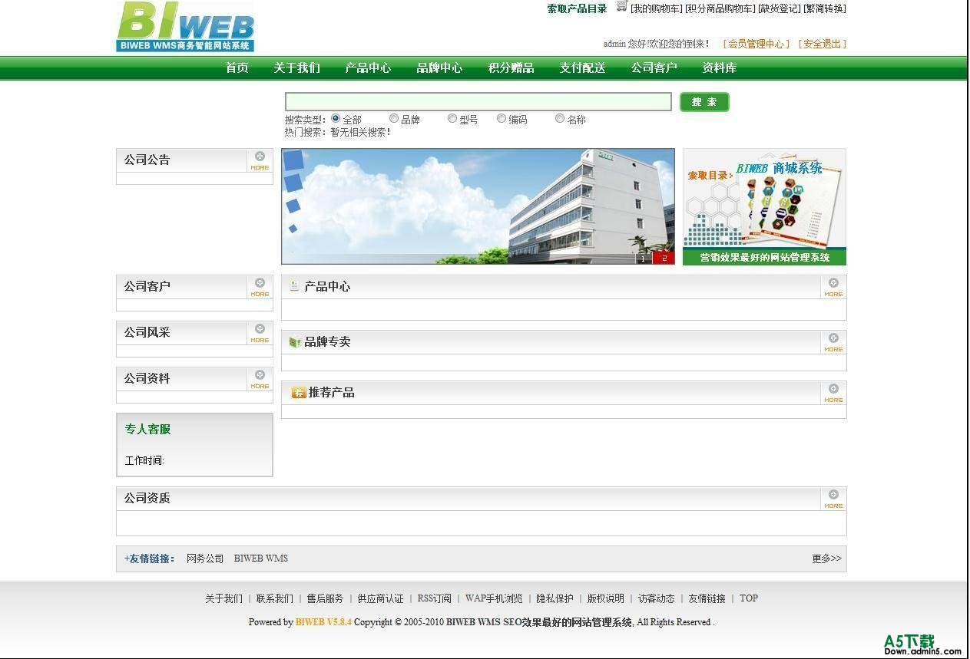
Task: Select the 品牌 search type radio button
Action: pyautogui.click(x=394, y=119)
